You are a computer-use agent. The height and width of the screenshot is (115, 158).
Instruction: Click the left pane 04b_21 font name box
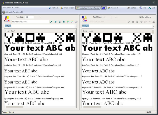click(x=39, y=26)
